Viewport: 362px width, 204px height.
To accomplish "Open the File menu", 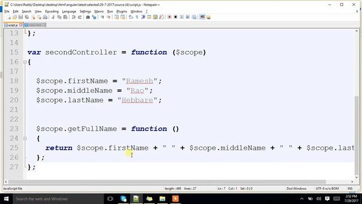I will [7, 11].
